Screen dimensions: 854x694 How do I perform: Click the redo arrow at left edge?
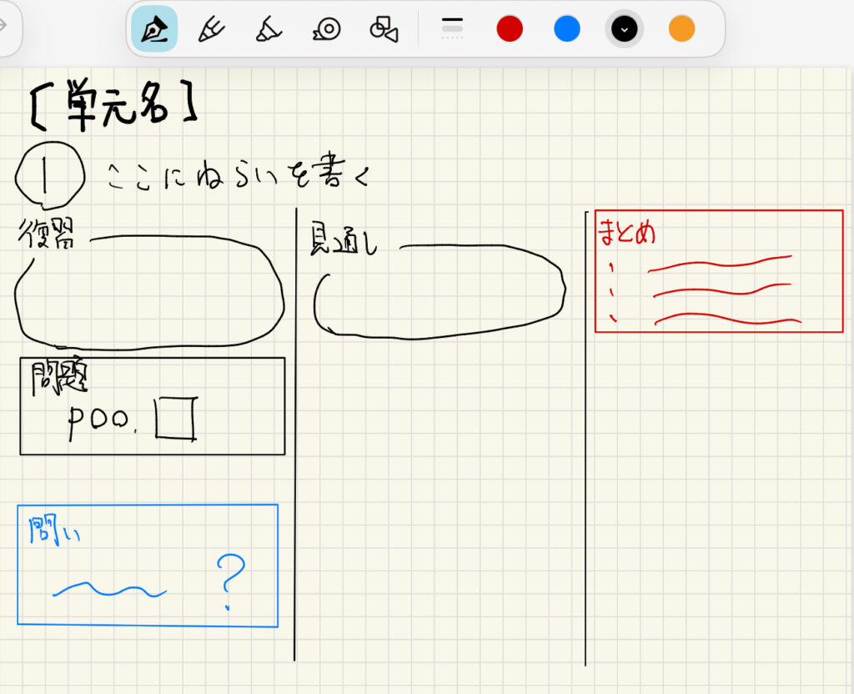click(3, 25)
